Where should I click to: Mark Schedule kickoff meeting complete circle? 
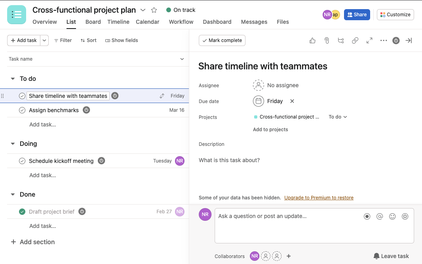pos(22,161)
